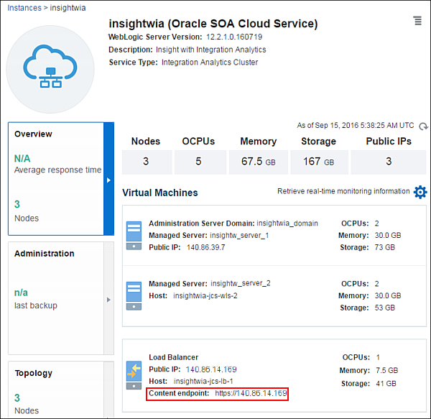Screen dimensions: 431x419
Task: Click the refresh icon beside the timestamp
Action: tap(423, 125)
